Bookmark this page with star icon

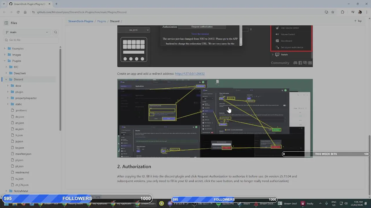pyautogui.click(x=333, y=12)
